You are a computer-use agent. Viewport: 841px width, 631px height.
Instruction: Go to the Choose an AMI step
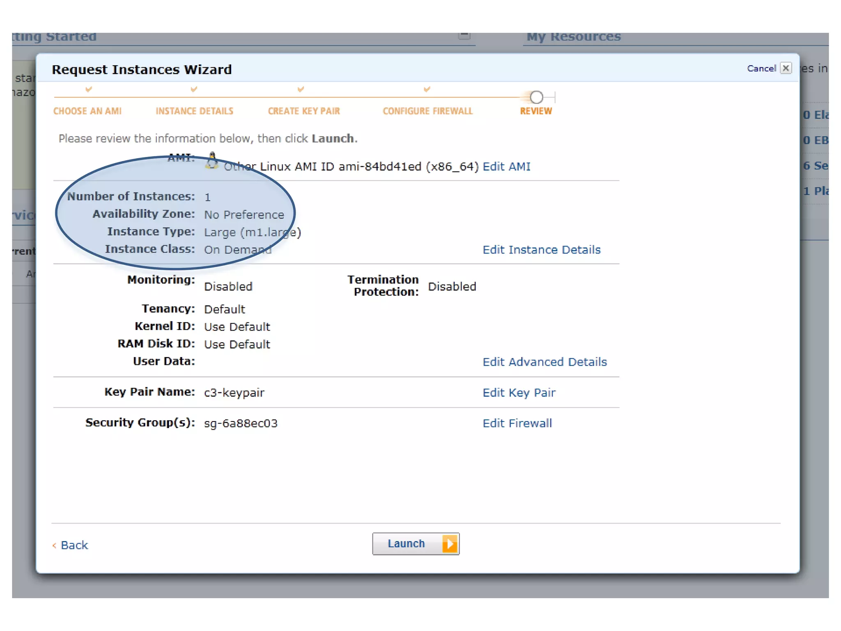[87, 111]
